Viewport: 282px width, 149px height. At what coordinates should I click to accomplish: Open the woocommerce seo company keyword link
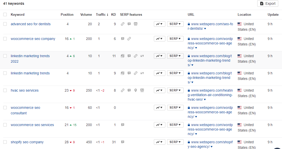33,39
